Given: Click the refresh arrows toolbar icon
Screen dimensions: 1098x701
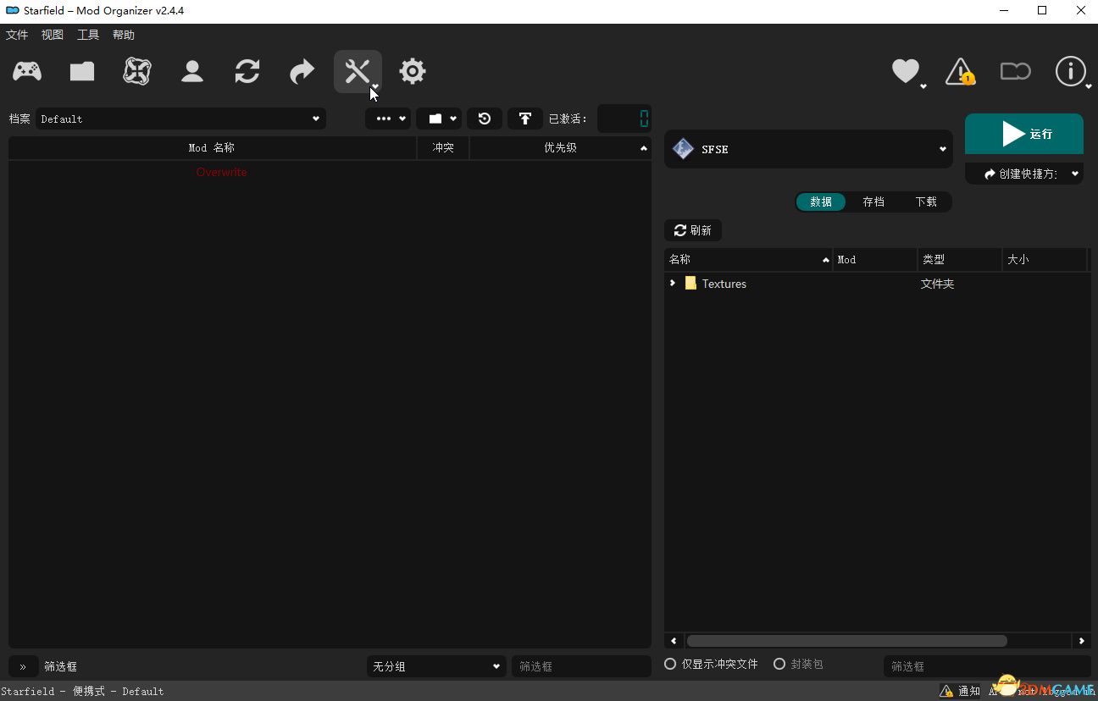Looking at the screenshot, I should click(x=247, y=72).
